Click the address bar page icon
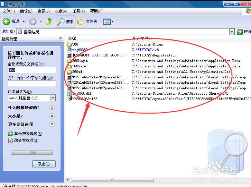This screenshot has height=187, width=251. point(20,32)
